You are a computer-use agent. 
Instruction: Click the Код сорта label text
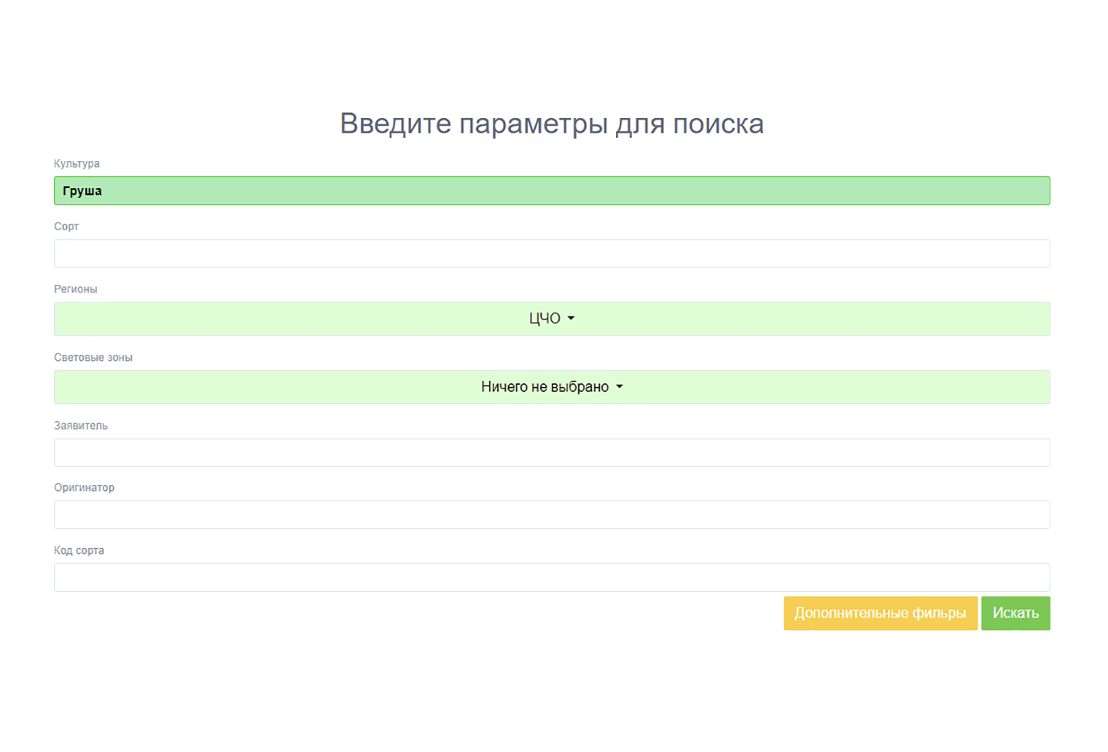point(79,550)
